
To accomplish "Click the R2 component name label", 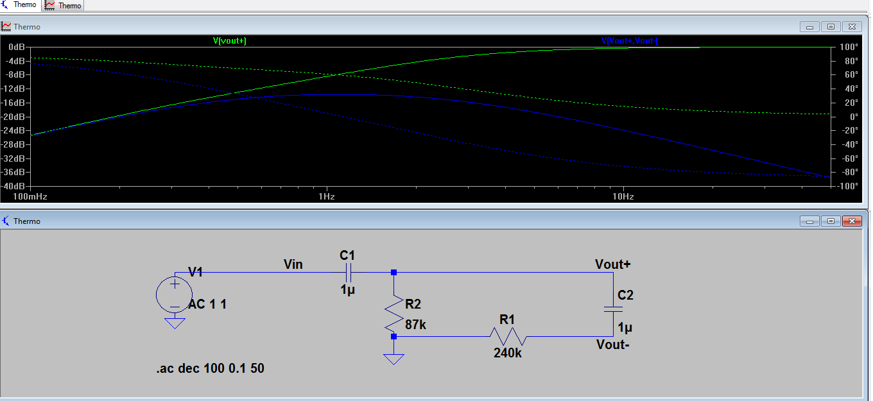I will [x=413, y=303].
